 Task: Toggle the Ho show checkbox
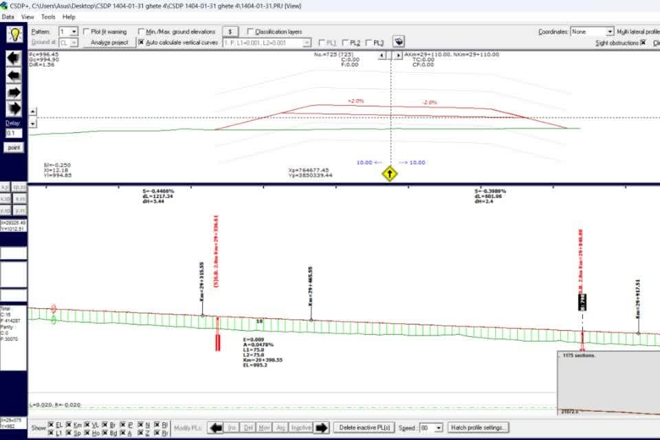(87, 432)
